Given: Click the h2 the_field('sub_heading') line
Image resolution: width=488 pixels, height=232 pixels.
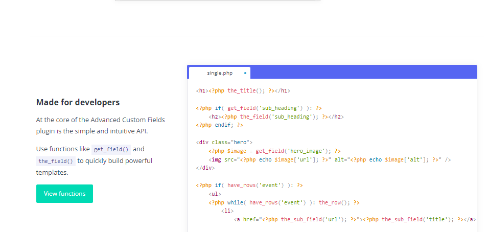Looking at the screenshot, I should click(276, 117).
